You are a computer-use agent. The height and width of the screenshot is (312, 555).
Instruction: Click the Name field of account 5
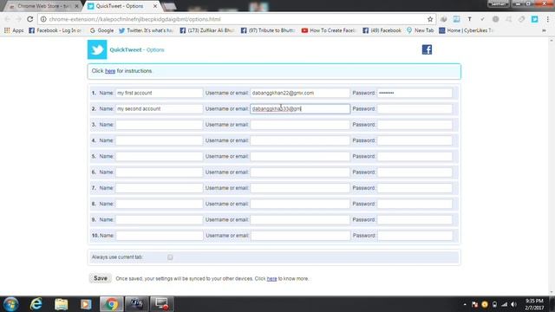(x=160, y=156)
